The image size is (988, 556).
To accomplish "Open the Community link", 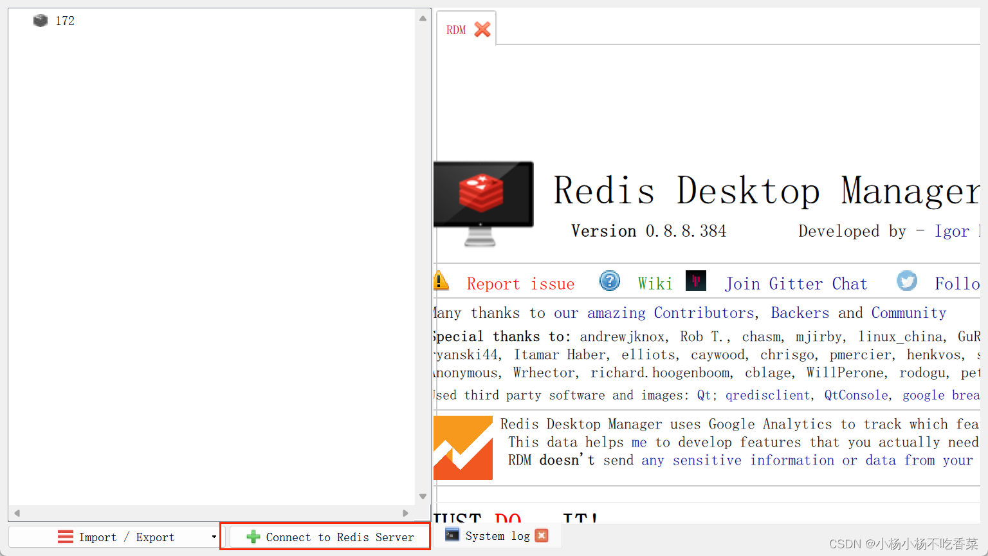I will (909, 313).
